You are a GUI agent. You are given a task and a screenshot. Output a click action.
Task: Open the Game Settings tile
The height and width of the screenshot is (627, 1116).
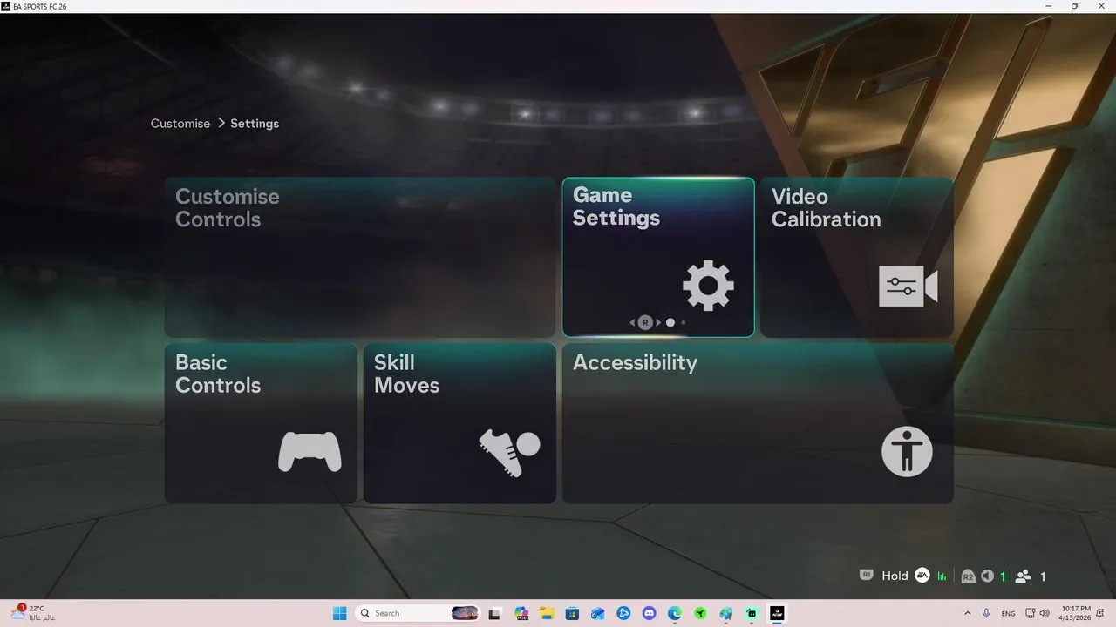(658, 257)
